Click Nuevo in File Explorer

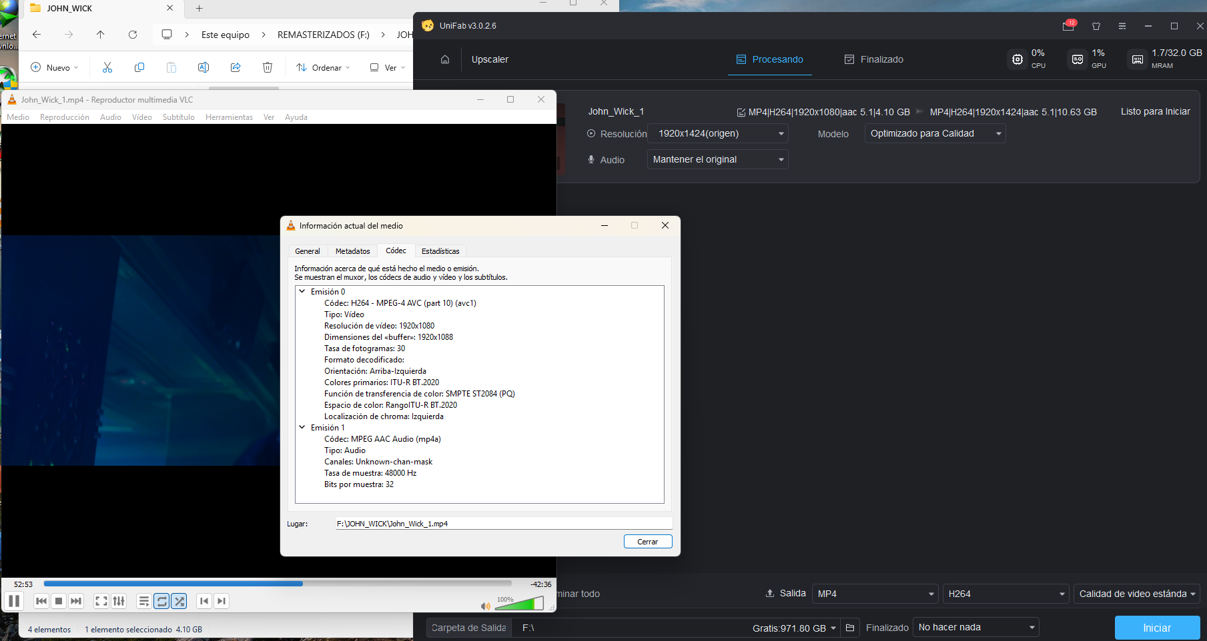tap(55, 67)
